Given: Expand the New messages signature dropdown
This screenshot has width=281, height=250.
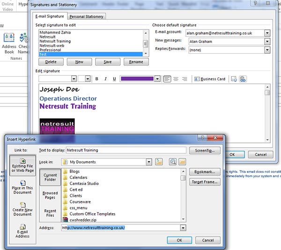Looking at the screenshot, I should point(267,42).
